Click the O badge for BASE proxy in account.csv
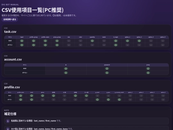The width and height of the screenshot is (173, 130). [x=148, y=69]
